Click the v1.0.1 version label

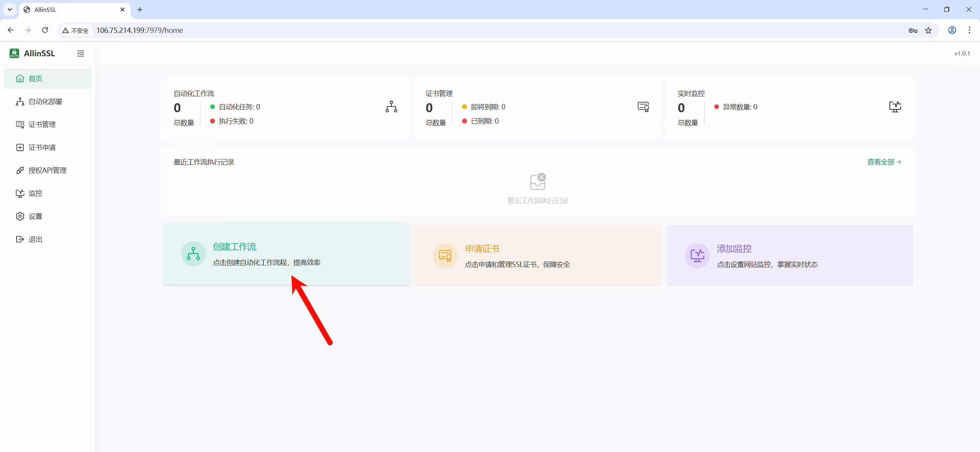[962, 54]
